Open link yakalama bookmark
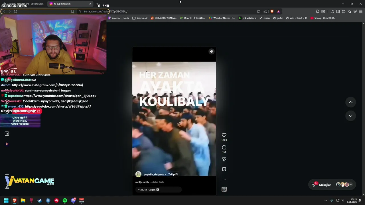 click(x=248, y=18)
